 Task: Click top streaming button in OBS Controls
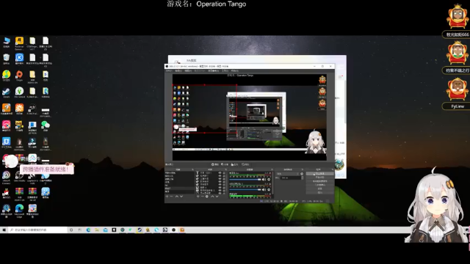[x=320, y=174]
